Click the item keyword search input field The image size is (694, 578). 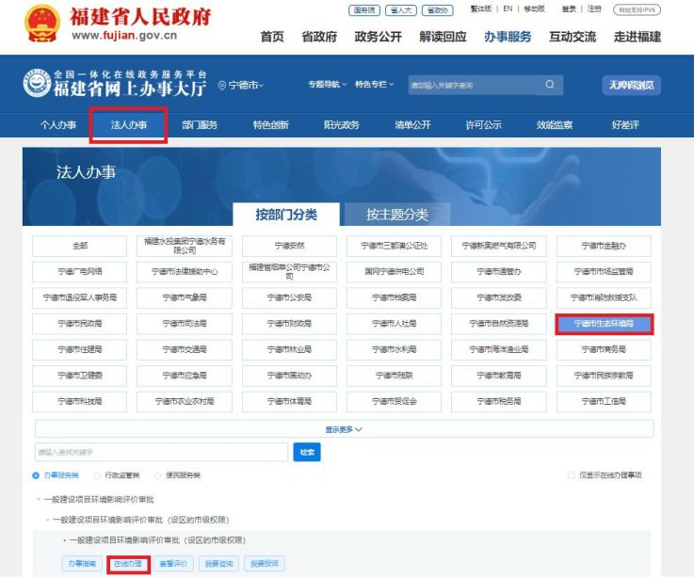click(161, 453)
